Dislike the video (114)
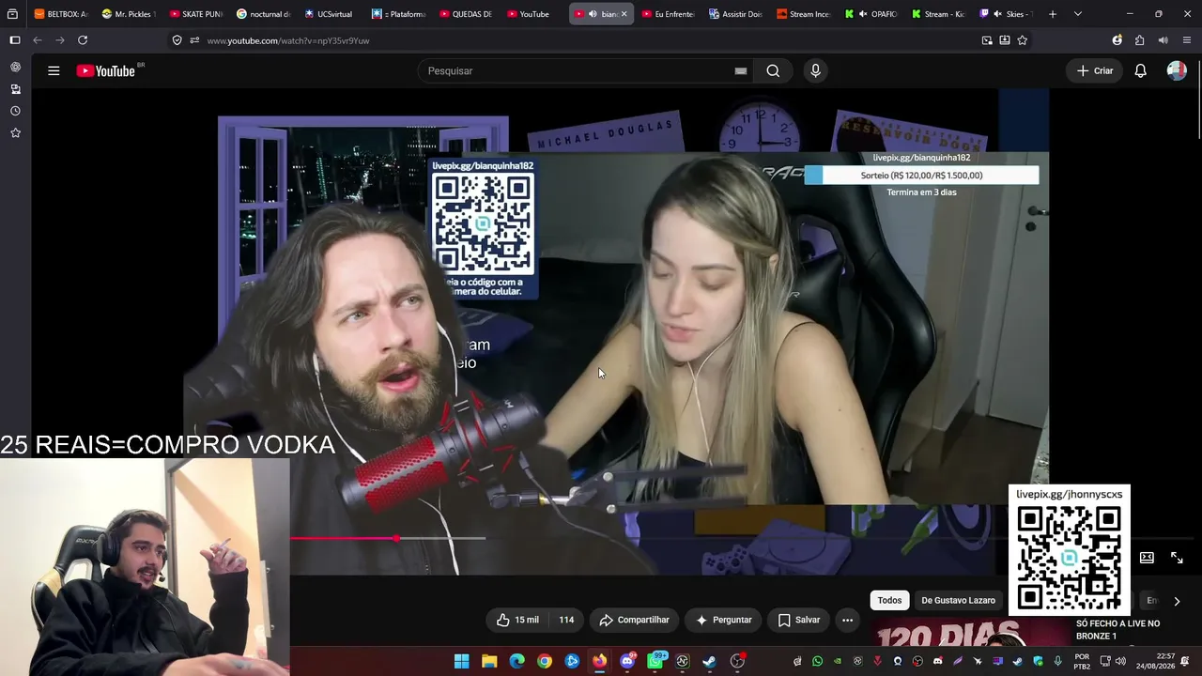The image size is (1202, 676). 566,620
